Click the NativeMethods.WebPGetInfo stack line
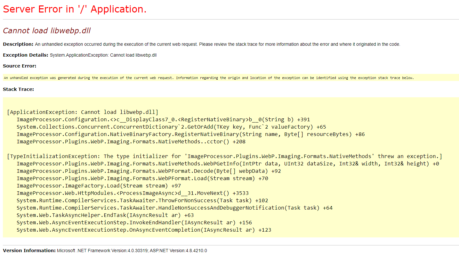Image resolution: width=459 pixels, height=255 pixels. pos(228,163)
